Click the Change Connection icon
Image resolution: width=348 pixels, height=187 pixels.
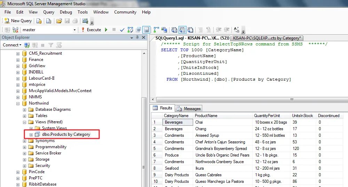click(x=15, y=30)
